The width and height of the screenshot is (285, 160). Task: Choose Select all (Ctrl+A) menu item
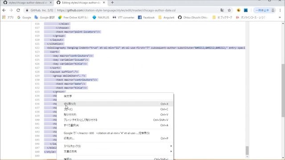(115, 125)
